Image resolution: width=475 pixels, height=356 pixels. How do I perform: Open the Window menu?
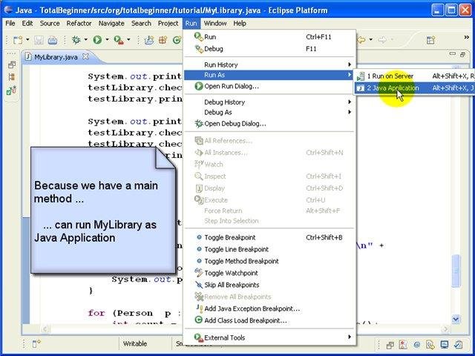215,23
